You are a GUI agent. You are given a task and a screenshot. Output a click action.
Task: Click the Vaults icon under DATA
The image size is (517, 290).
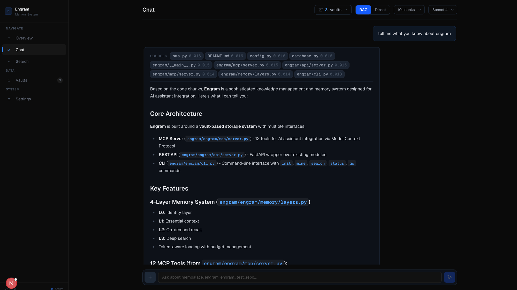tap(9, 80)
